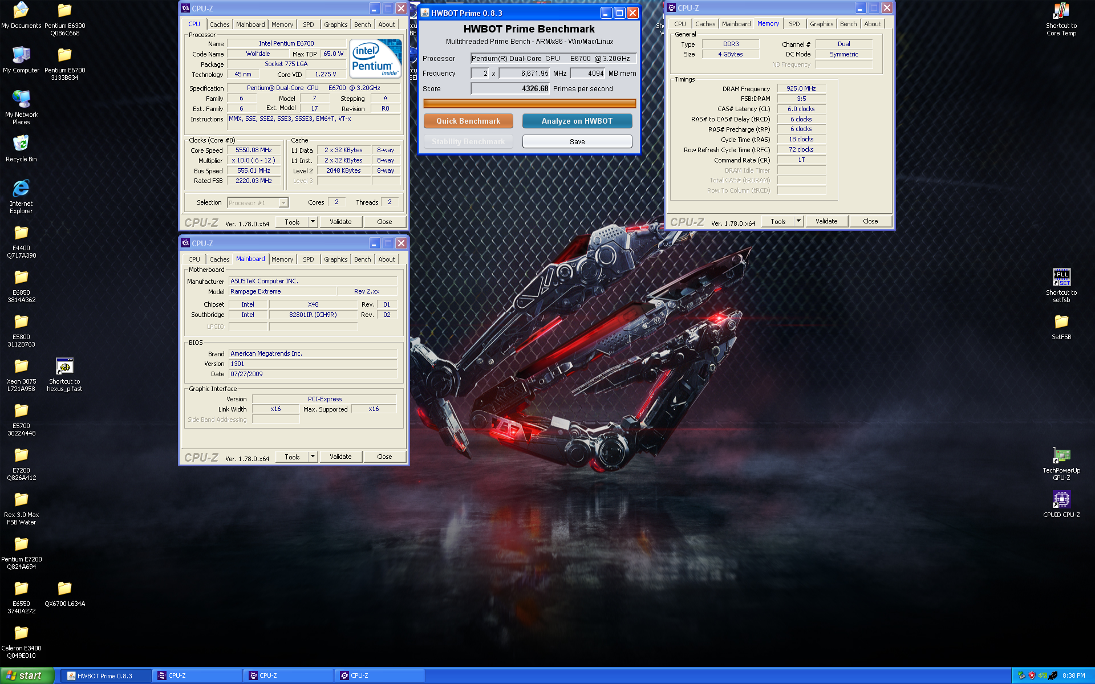Click Close button in Memory CPU-Z window
This screenshot has width=1095, height=684.
870,221
